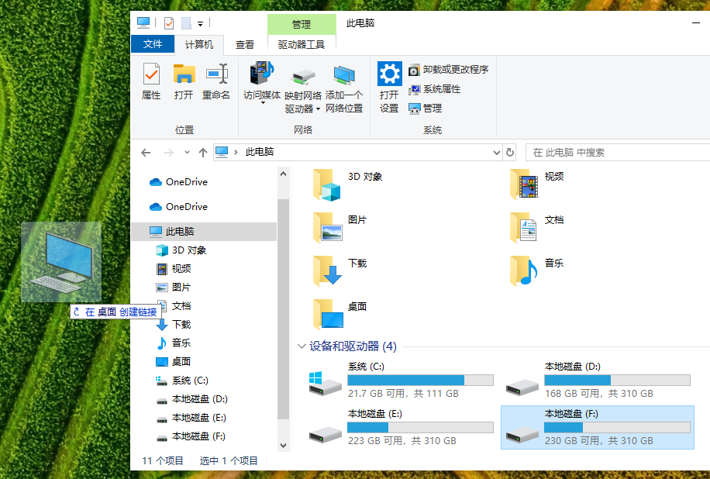Click the 打开设置 gear icon
The image size is (710, 479).
pos(389,74)
